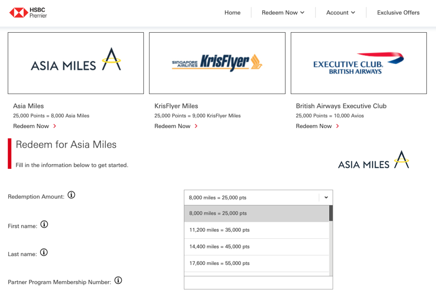436x299 pixels.
Task: Expand the Account navigation menu
Action: pyautogui.click(x=340, y=12)
